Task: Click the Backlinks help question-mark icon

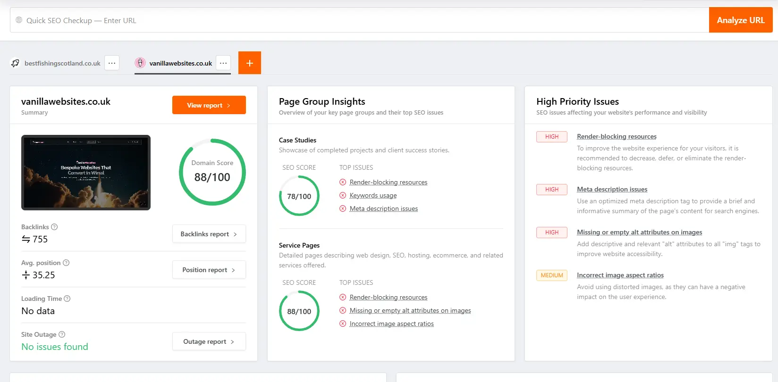Action: pyautogui.click(x=54, y=227)
